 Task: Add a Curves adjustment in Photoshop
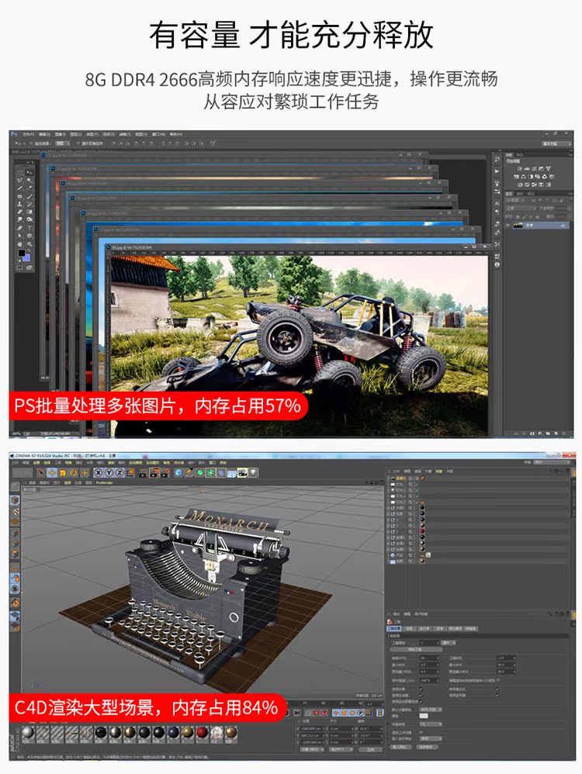click(534, 169)
